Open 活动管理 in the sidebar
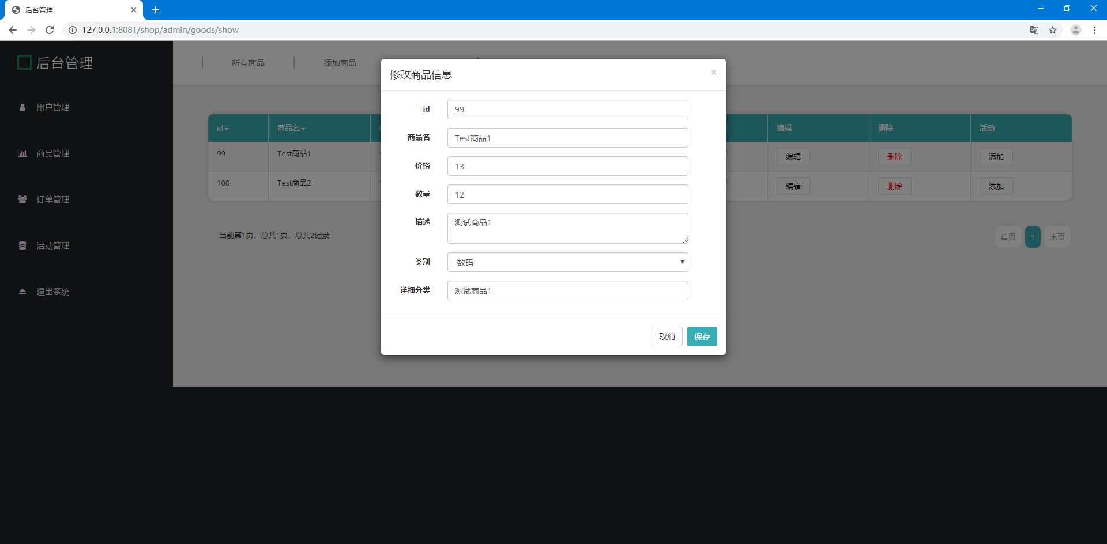Viewport: 1107px width, 544px height. (53, 245)
